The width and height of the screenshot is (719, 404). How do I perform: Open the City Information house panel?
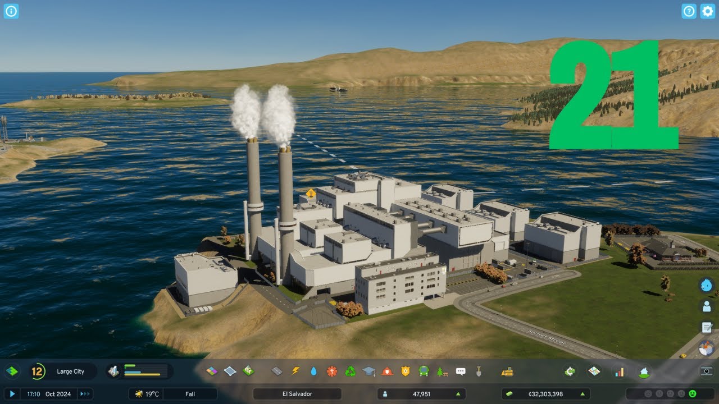click(x=644, y=371)
